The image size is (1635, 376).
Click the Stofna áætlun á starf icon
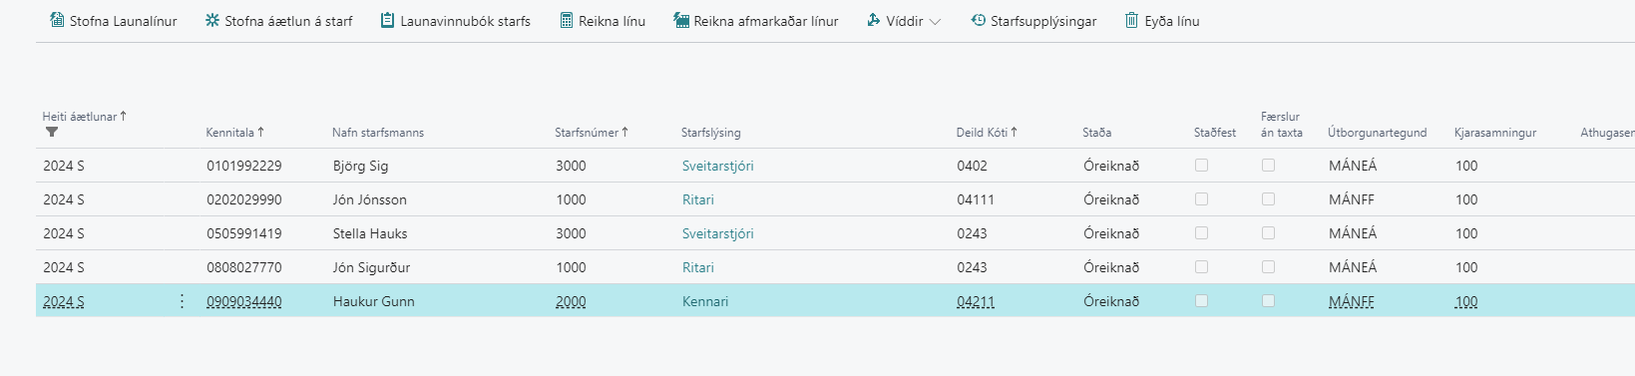click(x=211, y=20)
